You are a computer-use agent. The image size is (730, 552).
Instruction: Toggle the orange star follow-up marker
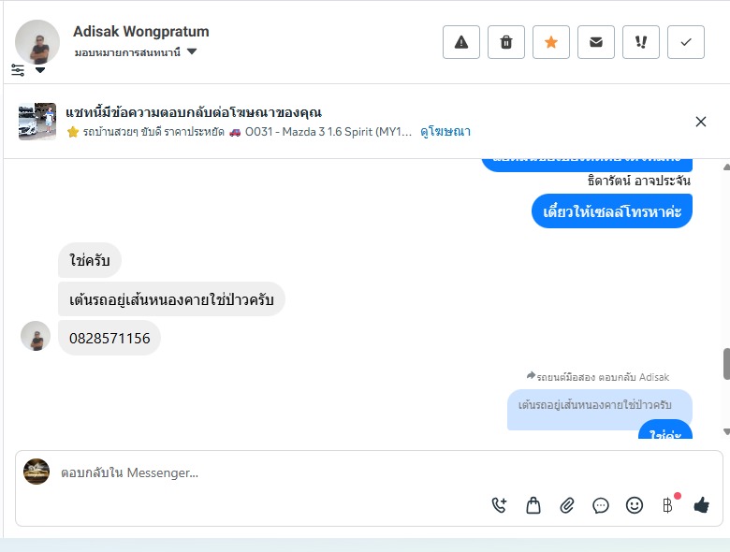click(x=550, y=42)
